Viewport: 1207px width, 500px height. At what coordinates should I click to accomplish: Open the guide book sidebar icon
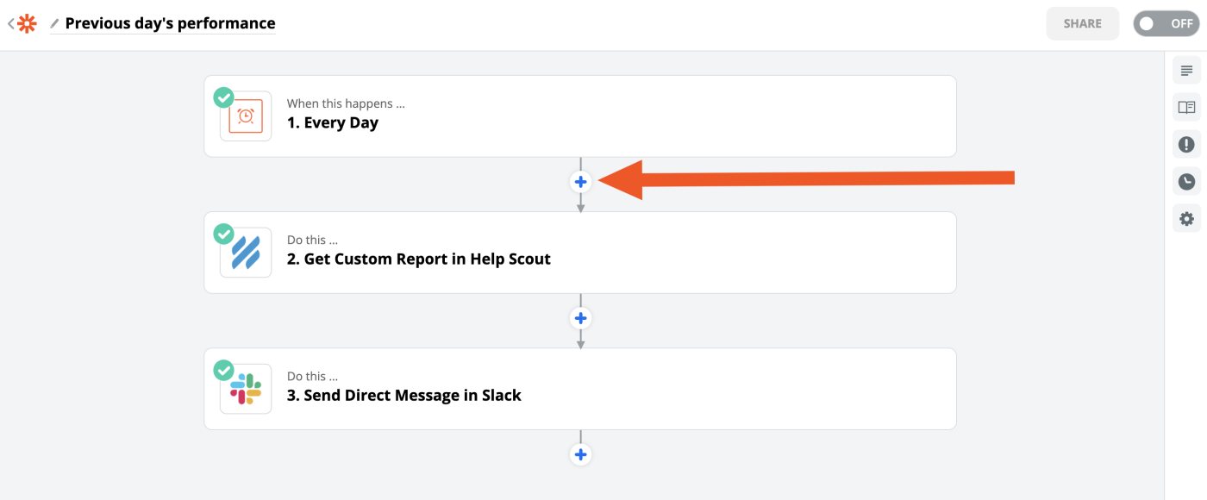1186,108
